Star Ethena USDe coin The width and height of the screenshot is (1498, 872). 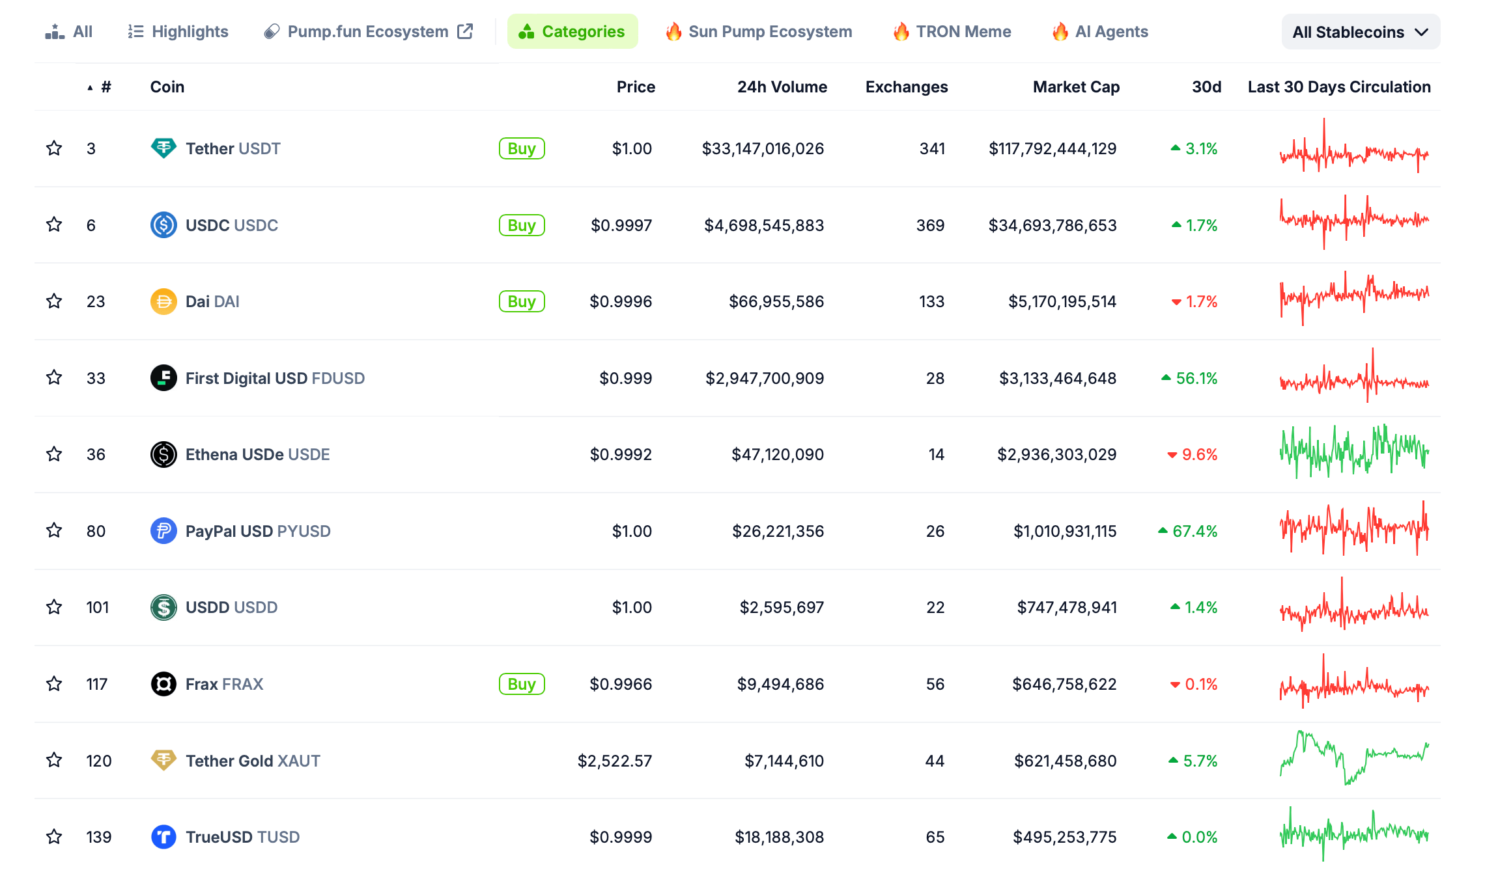click(x=54, y=454)
